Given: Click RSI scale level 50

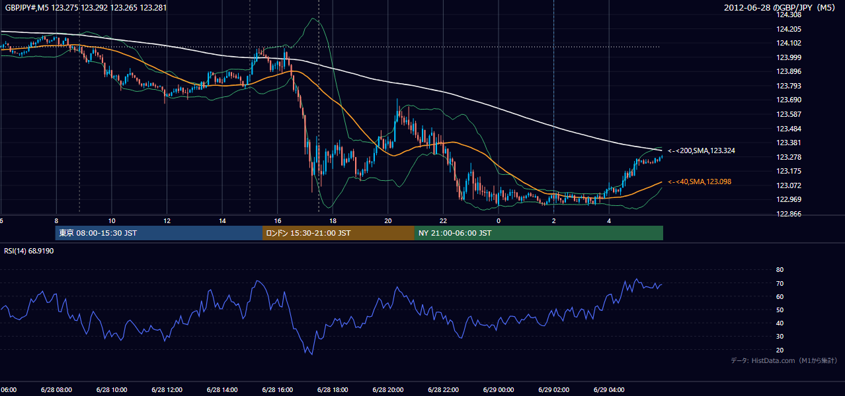Looking at the screenshot, I should pos(780,310).
